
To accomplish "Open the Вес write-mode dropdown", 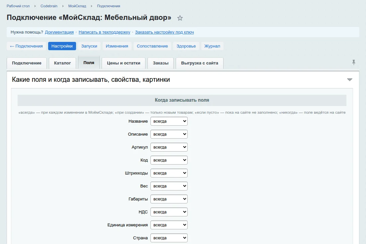I will (x=169, y=186).
